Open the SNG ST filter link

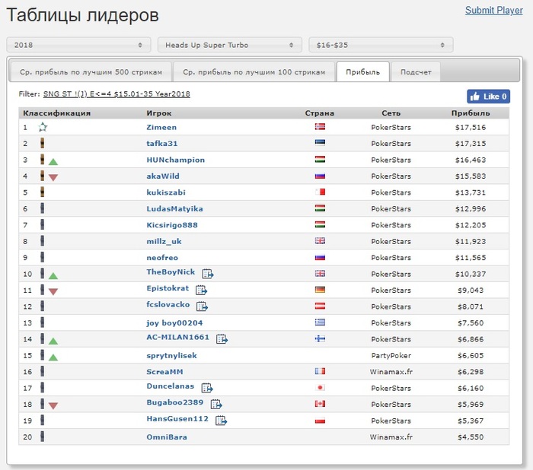point(116,94)
